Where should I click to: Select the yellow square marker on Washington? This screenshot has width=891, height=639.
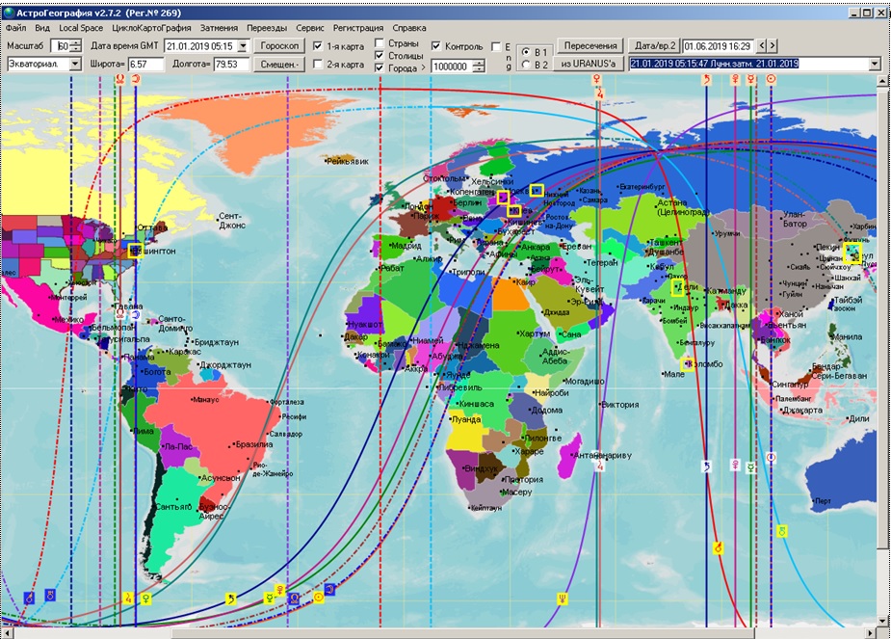pos(134,251)
